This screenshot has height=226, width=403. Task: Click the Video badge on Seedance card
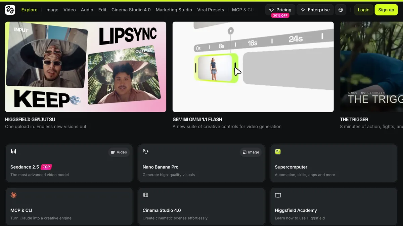(119, 152)
